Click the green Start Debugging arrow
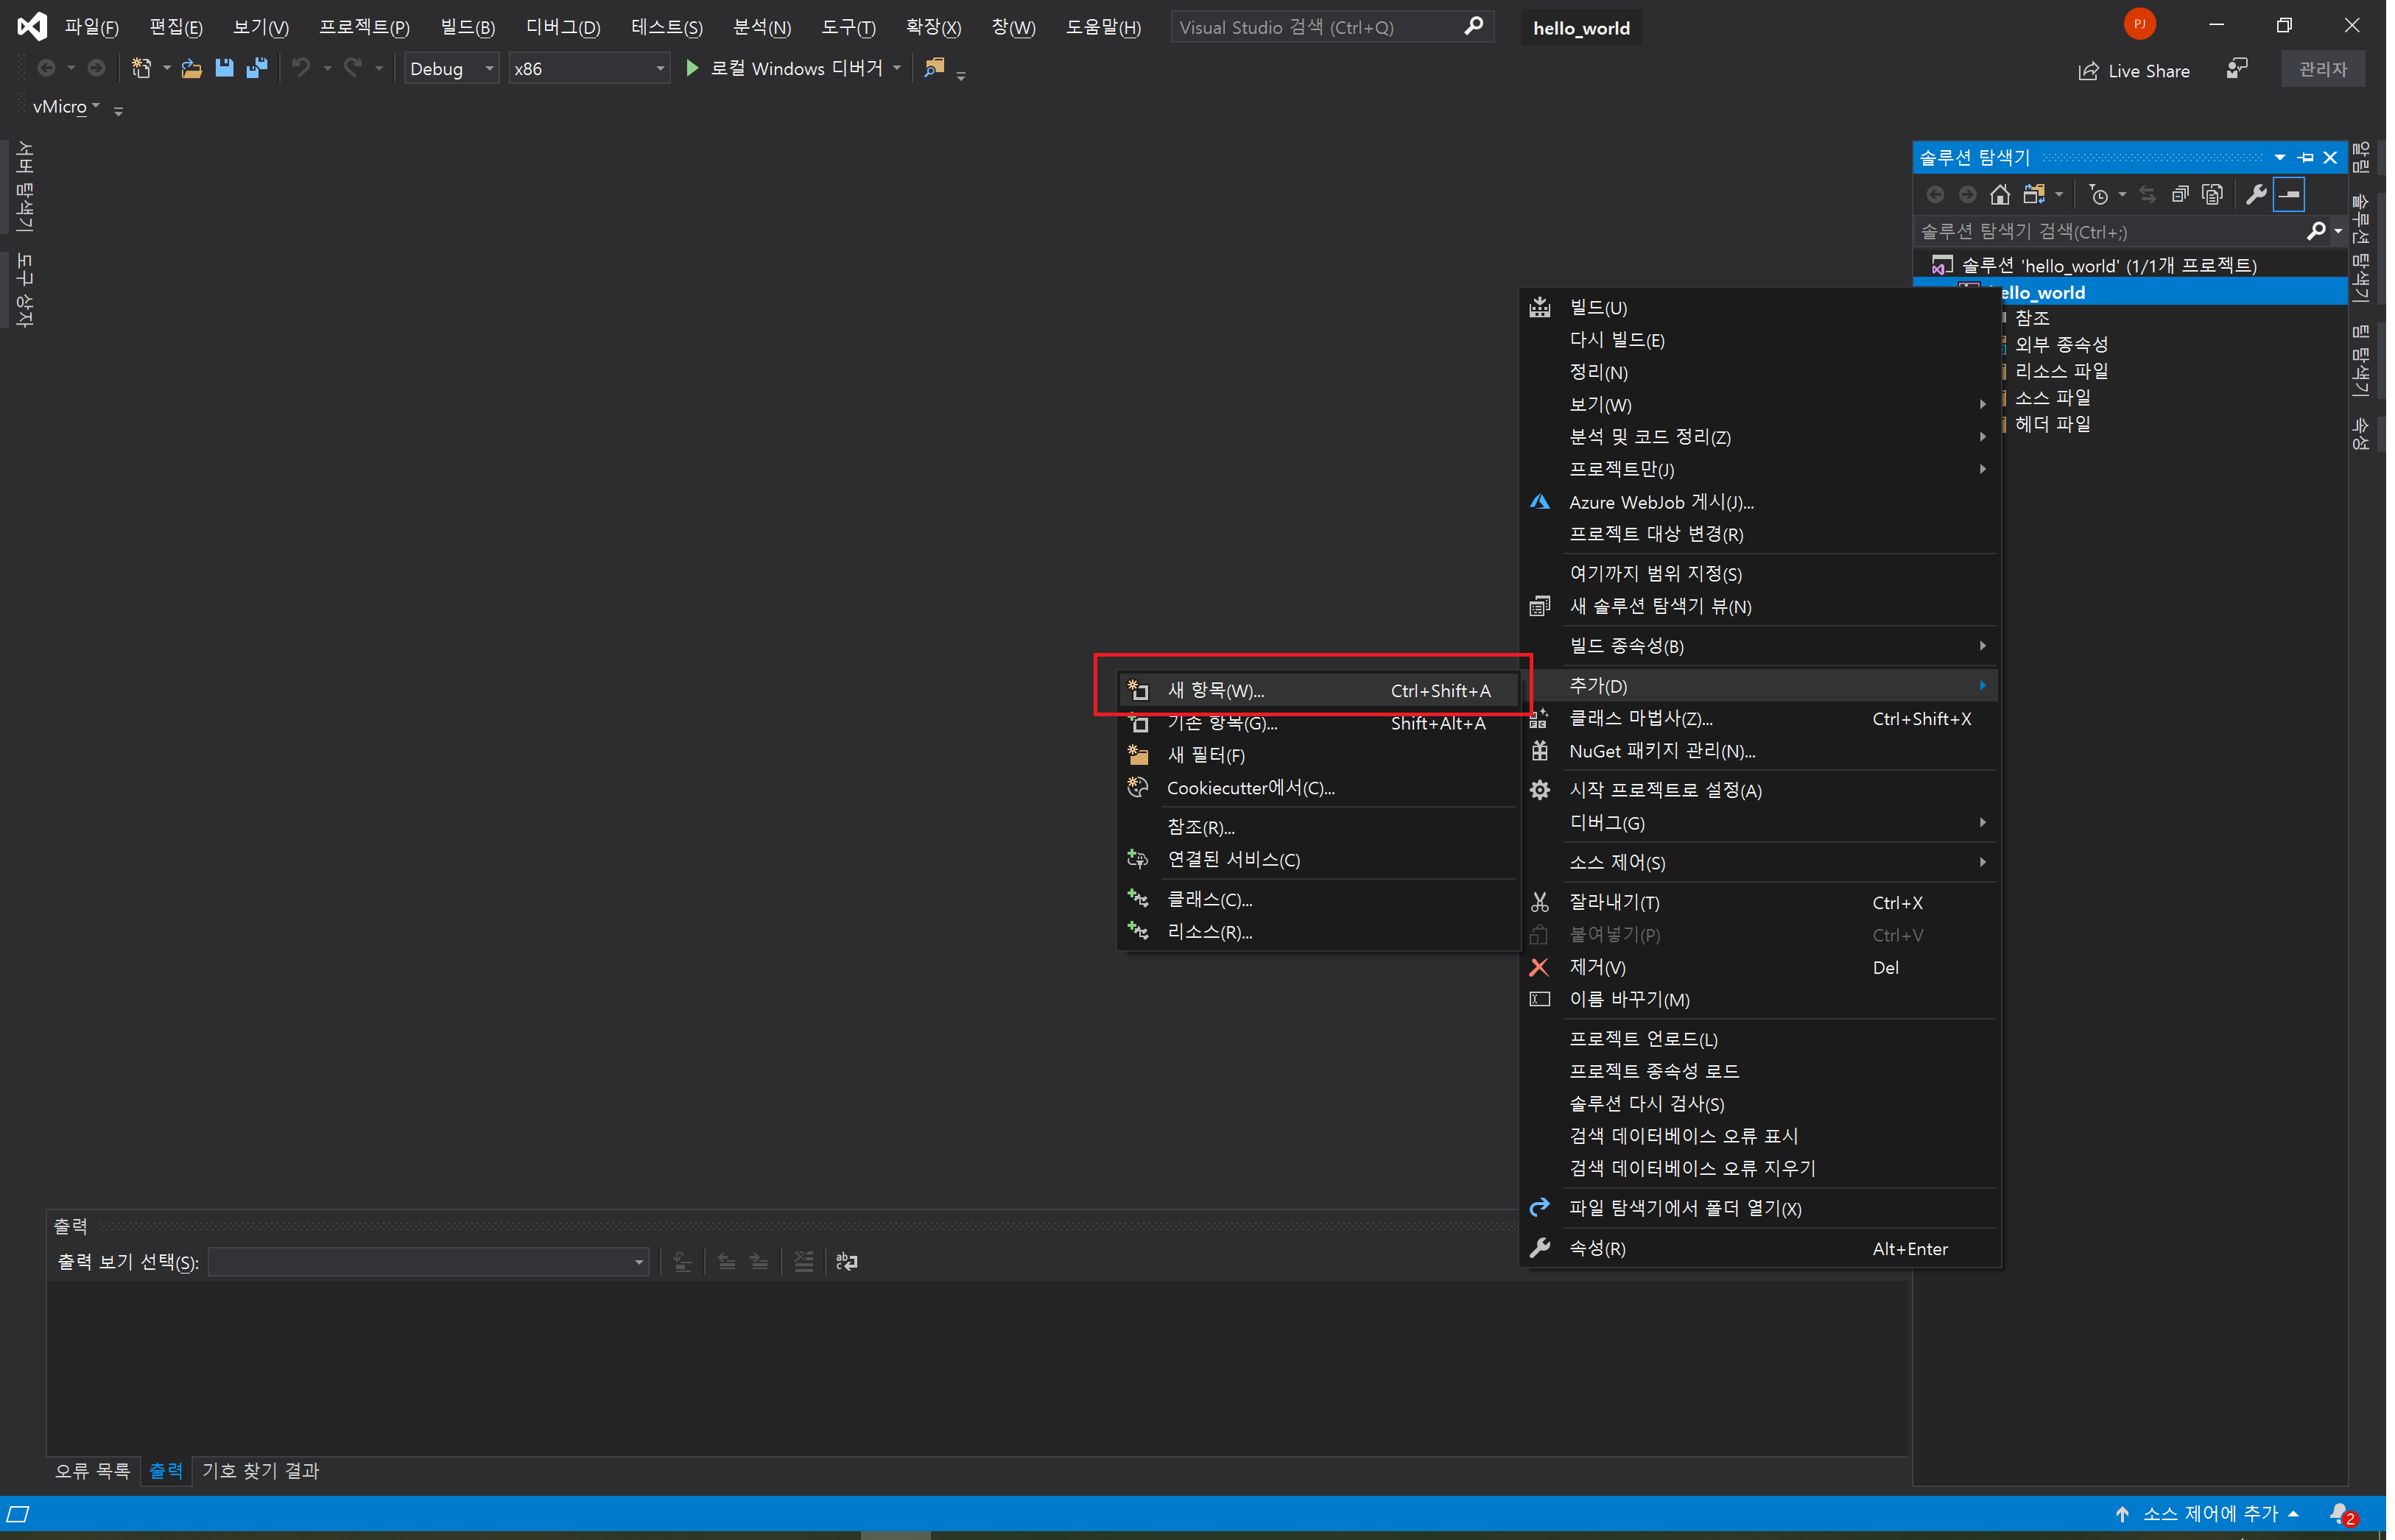Screen dimensions: 2395x1540 pos(692,68)
